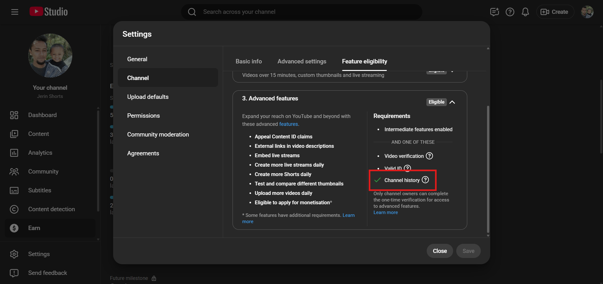Collapse the Advanced features section chevron
This screenshot has width=603, height=284.
tap(452, 102)
